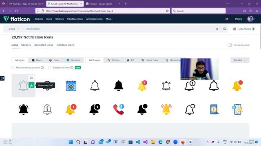Open a new browser tab
This screenshot has height=146, width=261.
coord(126,4)
